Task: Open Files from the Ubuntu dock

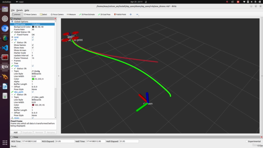Action: tap(5, 9)
